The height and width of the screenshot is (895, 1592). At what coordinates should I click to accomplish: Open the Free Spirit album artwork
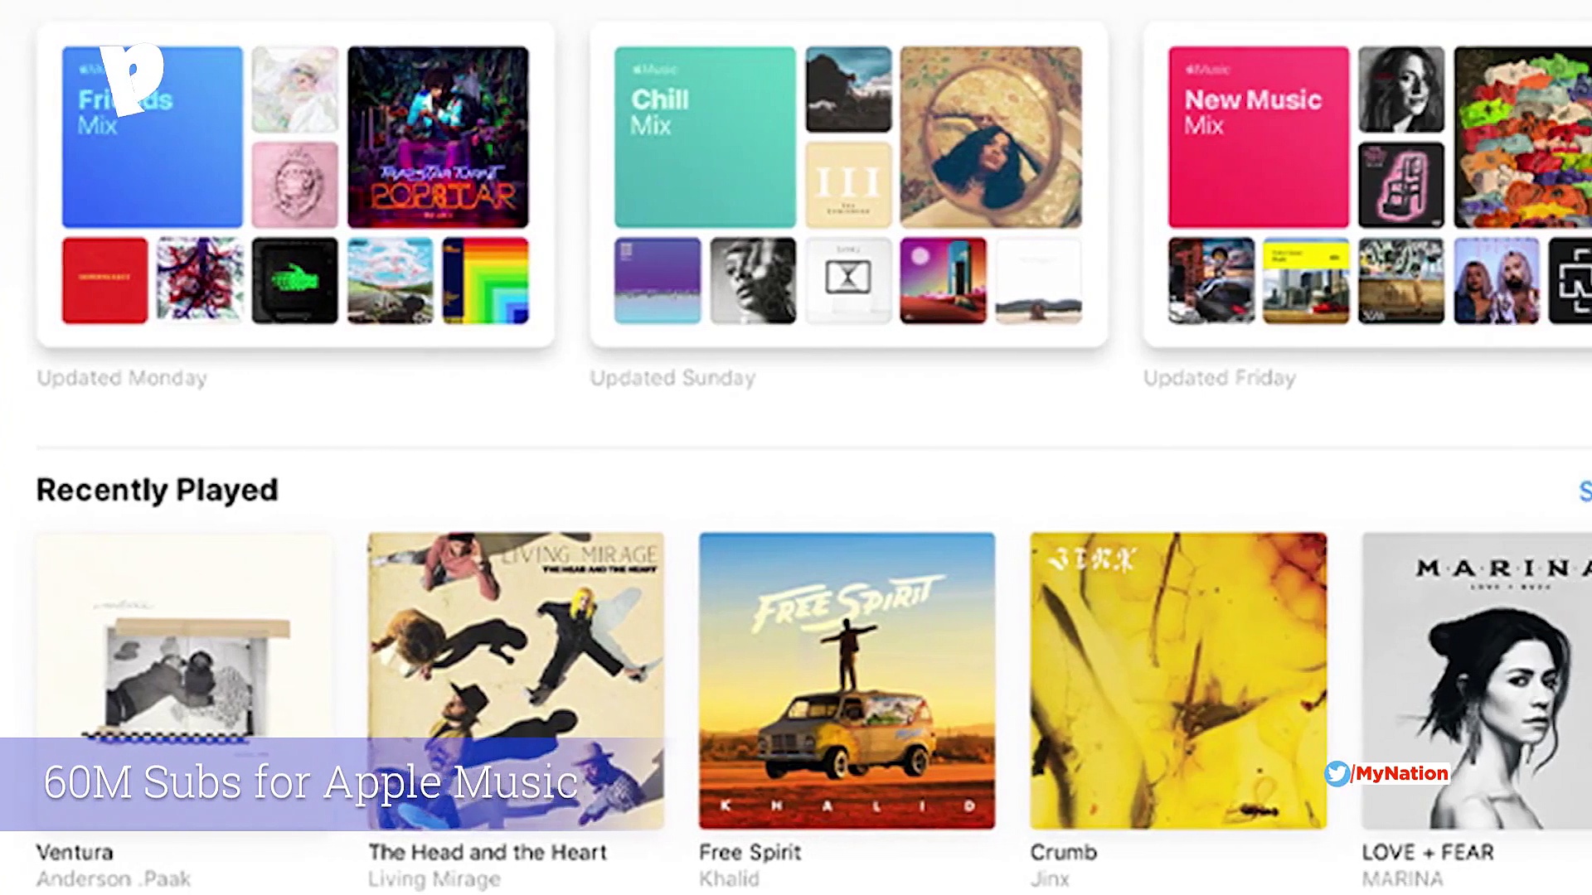(x=847, y=680)
